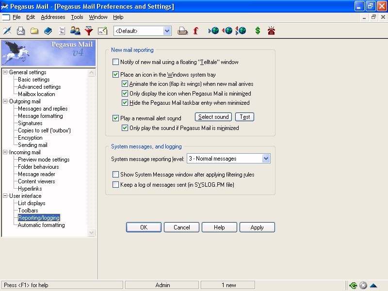This screenshot has height=291, width=388.
Task: Check Keep a log of messages sent
Action: [x=115, y=185]
